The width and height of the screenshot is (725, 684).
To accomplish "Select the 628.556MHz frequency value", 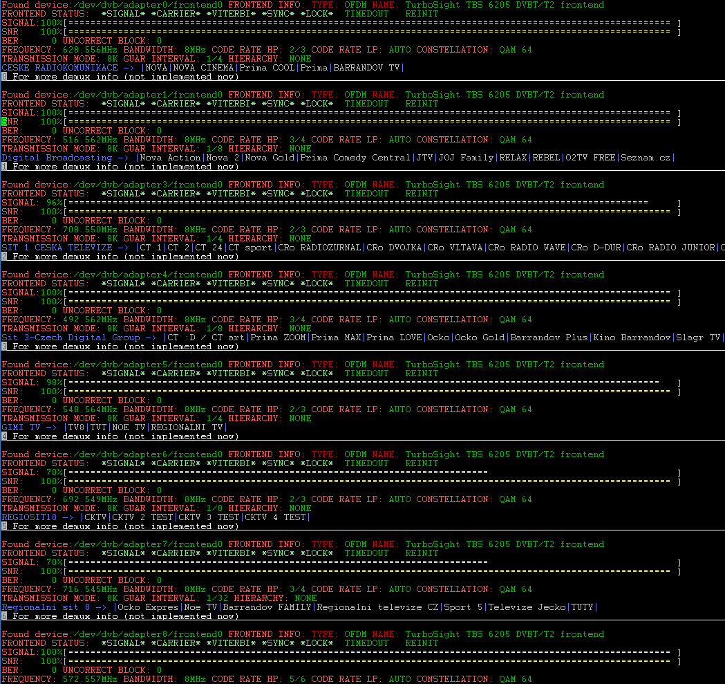I will tap(90, 50).
